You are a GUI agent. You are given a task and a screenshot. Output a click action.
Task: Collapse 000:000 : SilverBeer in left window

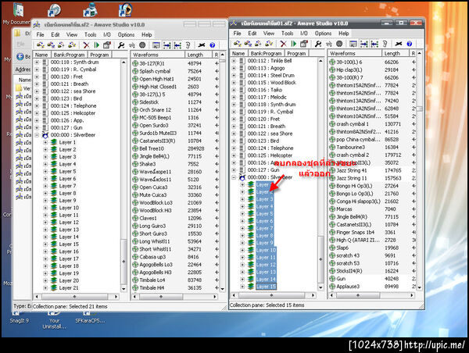[x=37, y=135]
